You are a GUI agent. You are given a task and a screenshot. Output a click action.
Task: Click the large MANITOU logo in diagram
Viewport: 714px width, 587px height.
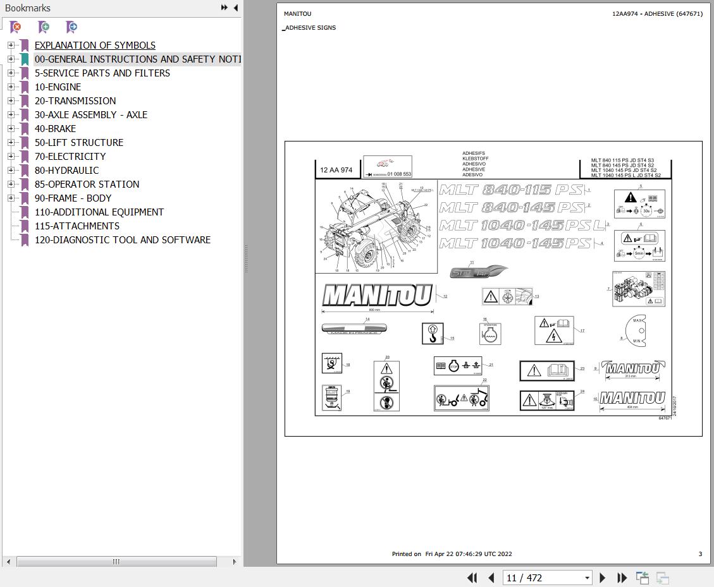pyautogui.click(x=378, y=296)
